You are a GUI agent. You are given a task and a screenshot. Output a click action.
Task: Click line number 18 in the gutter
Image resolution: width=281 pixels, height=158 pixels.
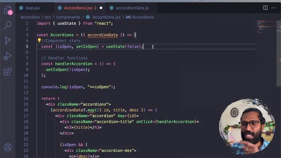click(26, 122)
